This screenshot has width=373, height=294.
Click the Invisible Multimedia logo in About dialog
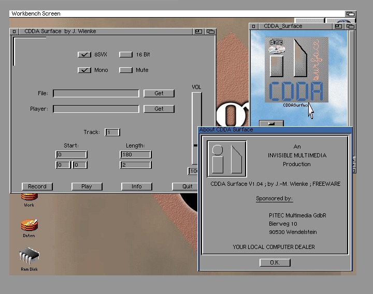pos(227,159)
